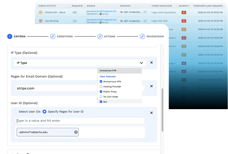The width and height of the screenshot is (228, 154).
Task: Sort by THREAT ACTIVITY column header
Action: (x=47, y=6)
